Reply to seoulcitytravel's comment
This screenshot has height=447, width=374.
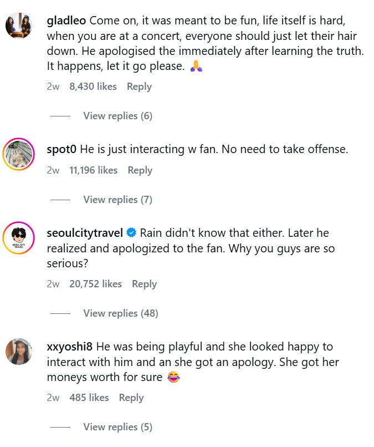pyautogui.click(x=144, y=284)
